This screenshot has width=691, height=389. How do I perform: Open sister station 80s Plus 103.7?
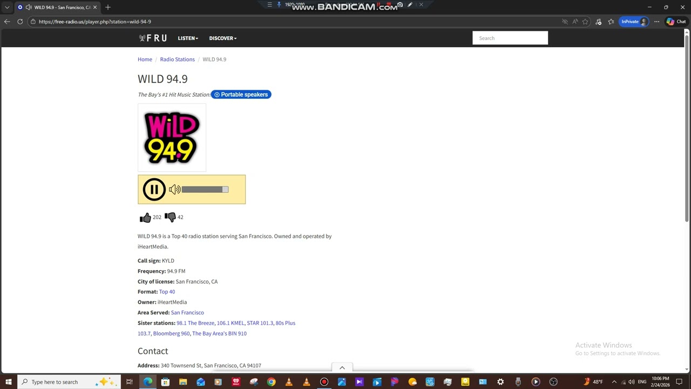point(285,323)
